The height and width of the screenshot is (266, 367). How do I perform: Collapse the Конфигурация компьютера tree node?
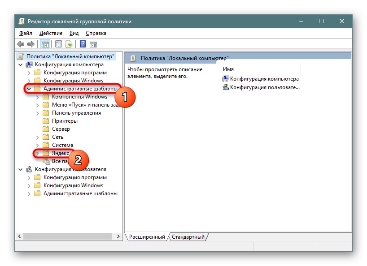pyautogui.click(x=21, y=64)
